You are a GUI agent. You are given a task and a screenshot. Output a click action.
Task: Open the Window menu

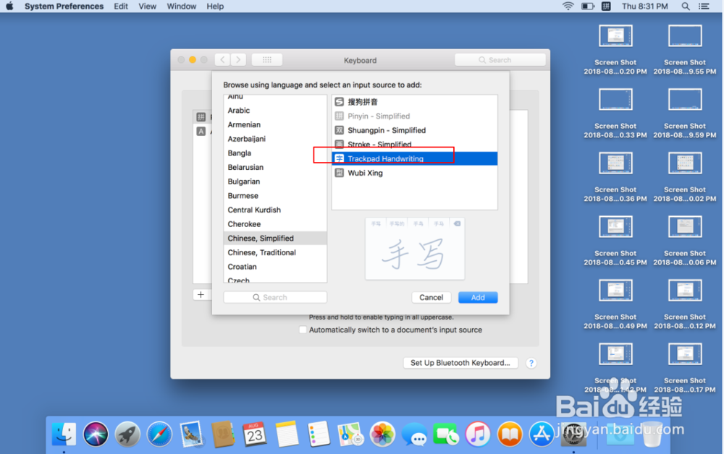coord(182,6)
